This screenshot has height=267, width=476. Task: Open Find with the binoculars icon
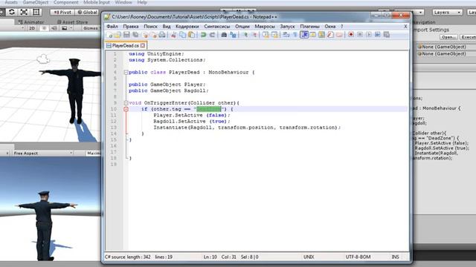(224, 35)
